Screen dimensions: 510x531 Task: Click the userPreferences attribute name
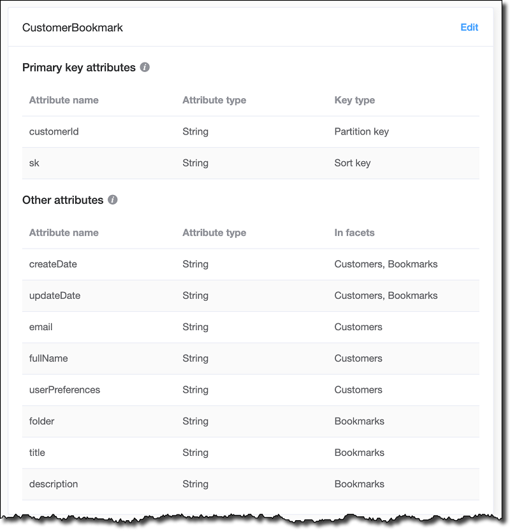[64, 389]
